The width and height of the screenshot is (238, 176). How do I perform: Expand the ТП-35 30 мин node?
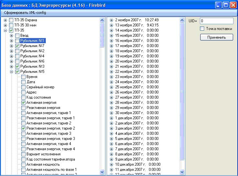pyautogui.click(x=5, y=25)
